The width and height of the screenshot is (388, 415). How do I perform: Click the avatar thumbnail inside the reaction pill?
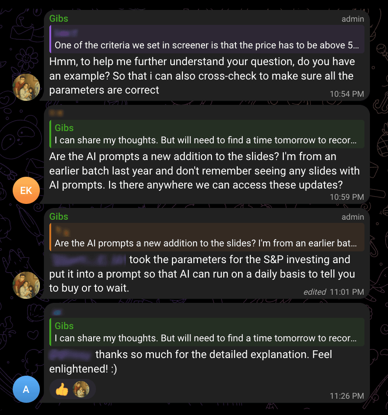pyautogui.click(x=80, y=389)
